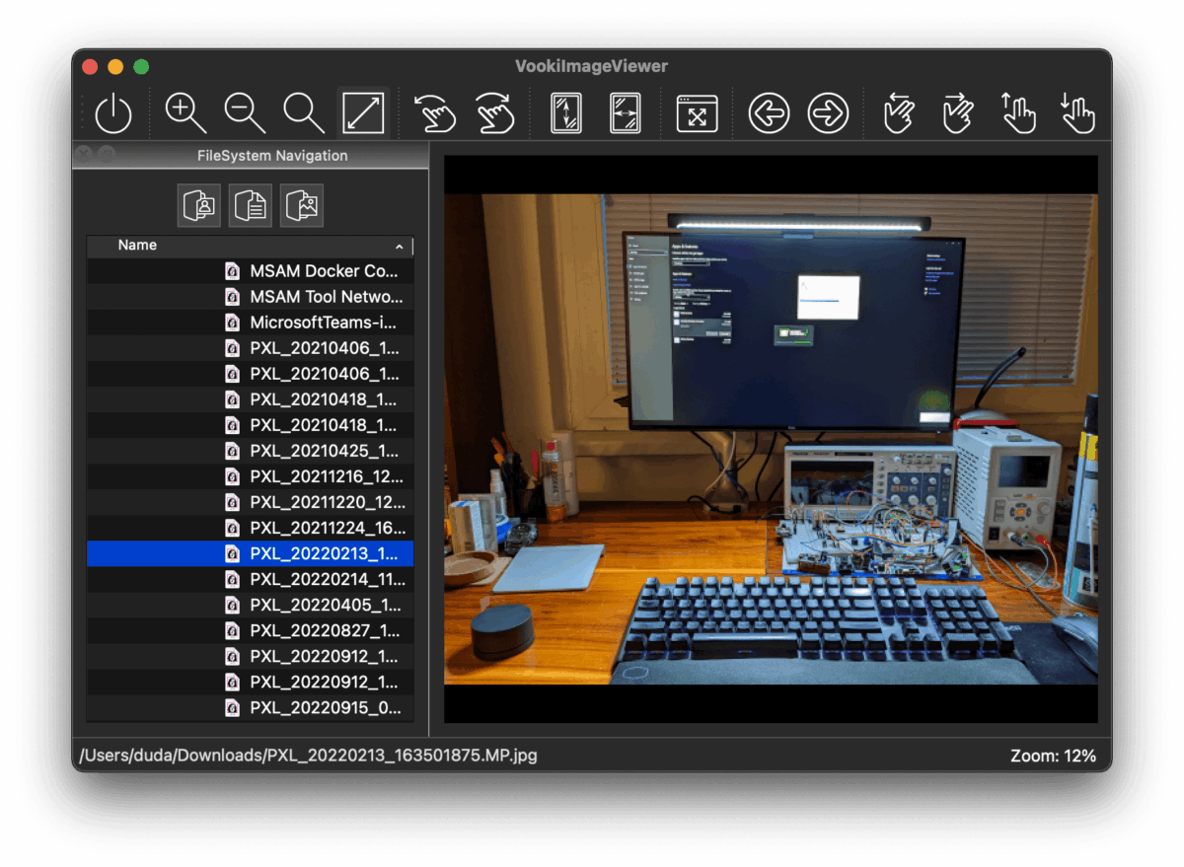1184x867 pixels.
Task: Go to previous image arrow
Action: [x=769, y=113]
